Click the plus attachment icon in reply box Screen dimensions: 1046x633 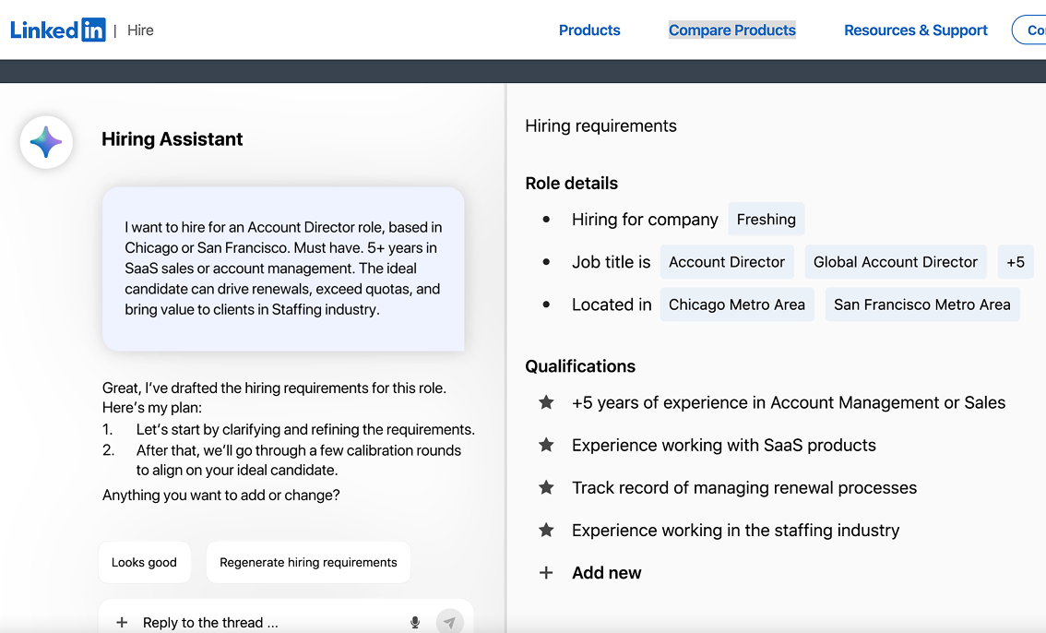[122, 622]
